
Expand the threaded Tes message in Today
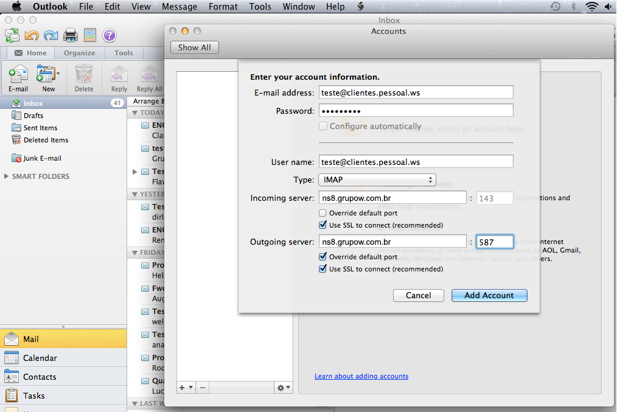click(x=134, y=172)
